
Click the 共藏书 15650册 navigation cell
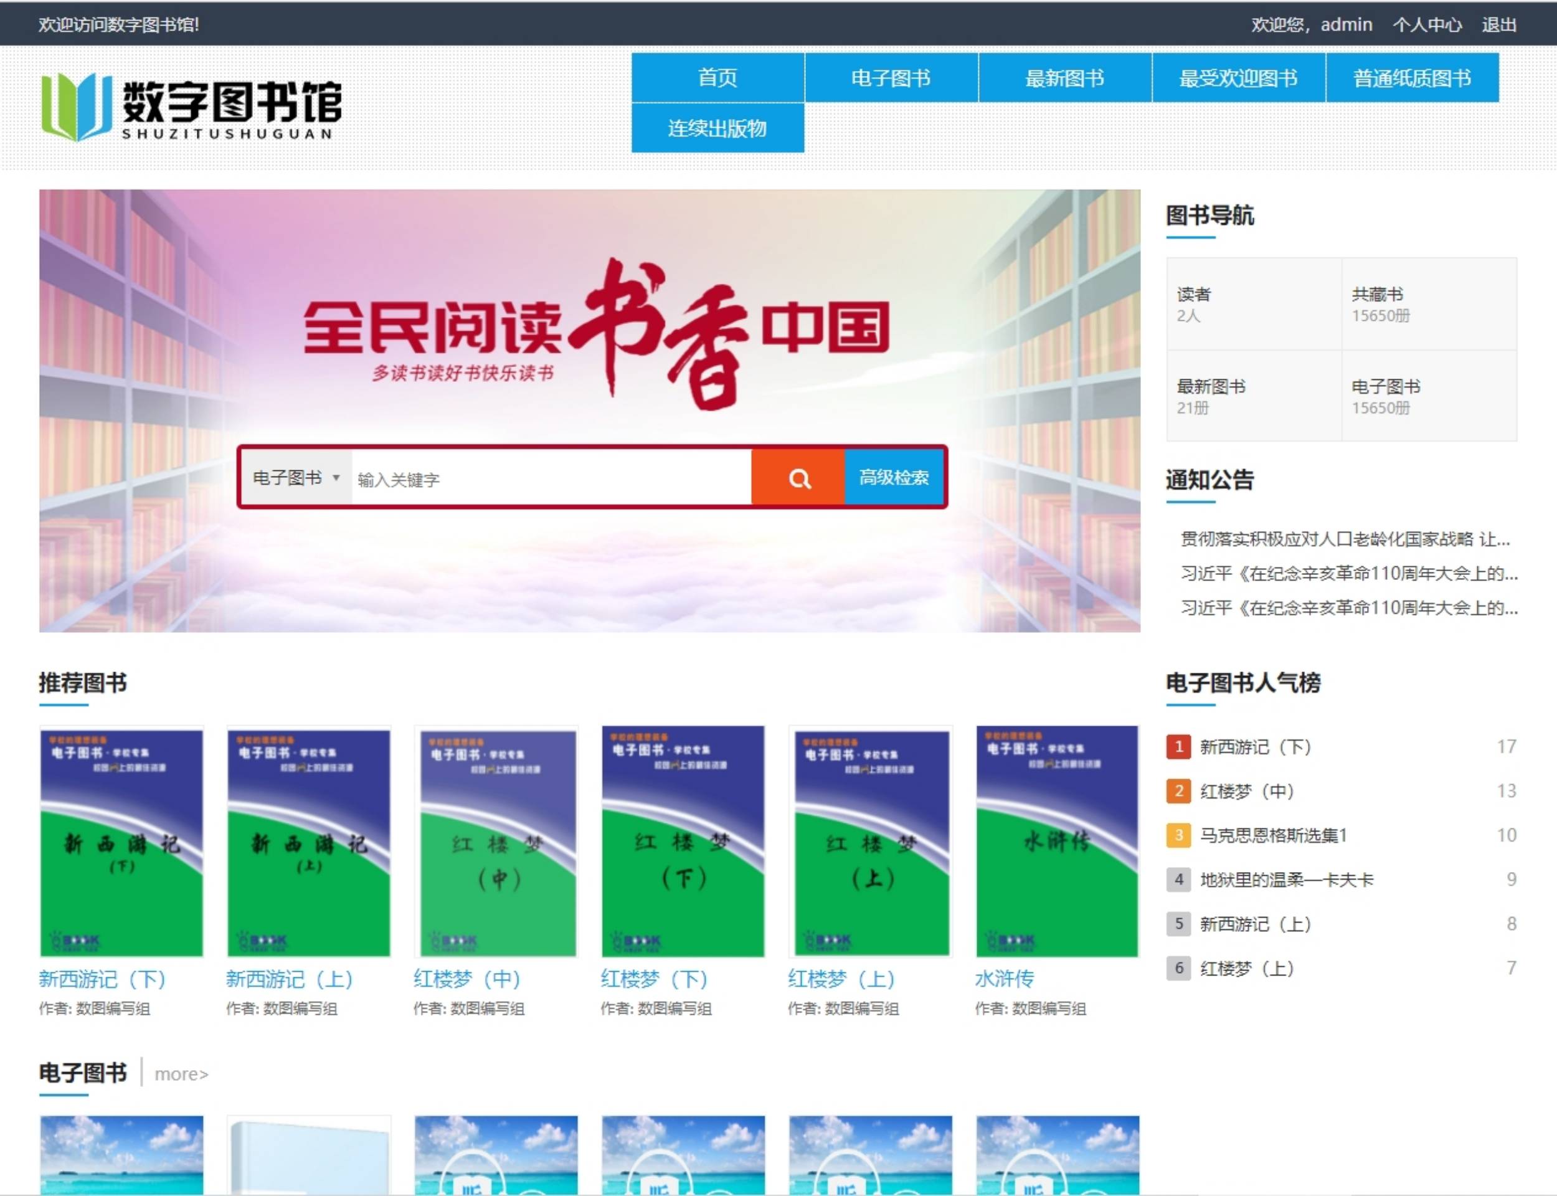1428,304
